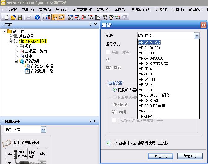
Task: Toggle the servo assistant open-book toolbar icon
Action: (x=61, y=17)
